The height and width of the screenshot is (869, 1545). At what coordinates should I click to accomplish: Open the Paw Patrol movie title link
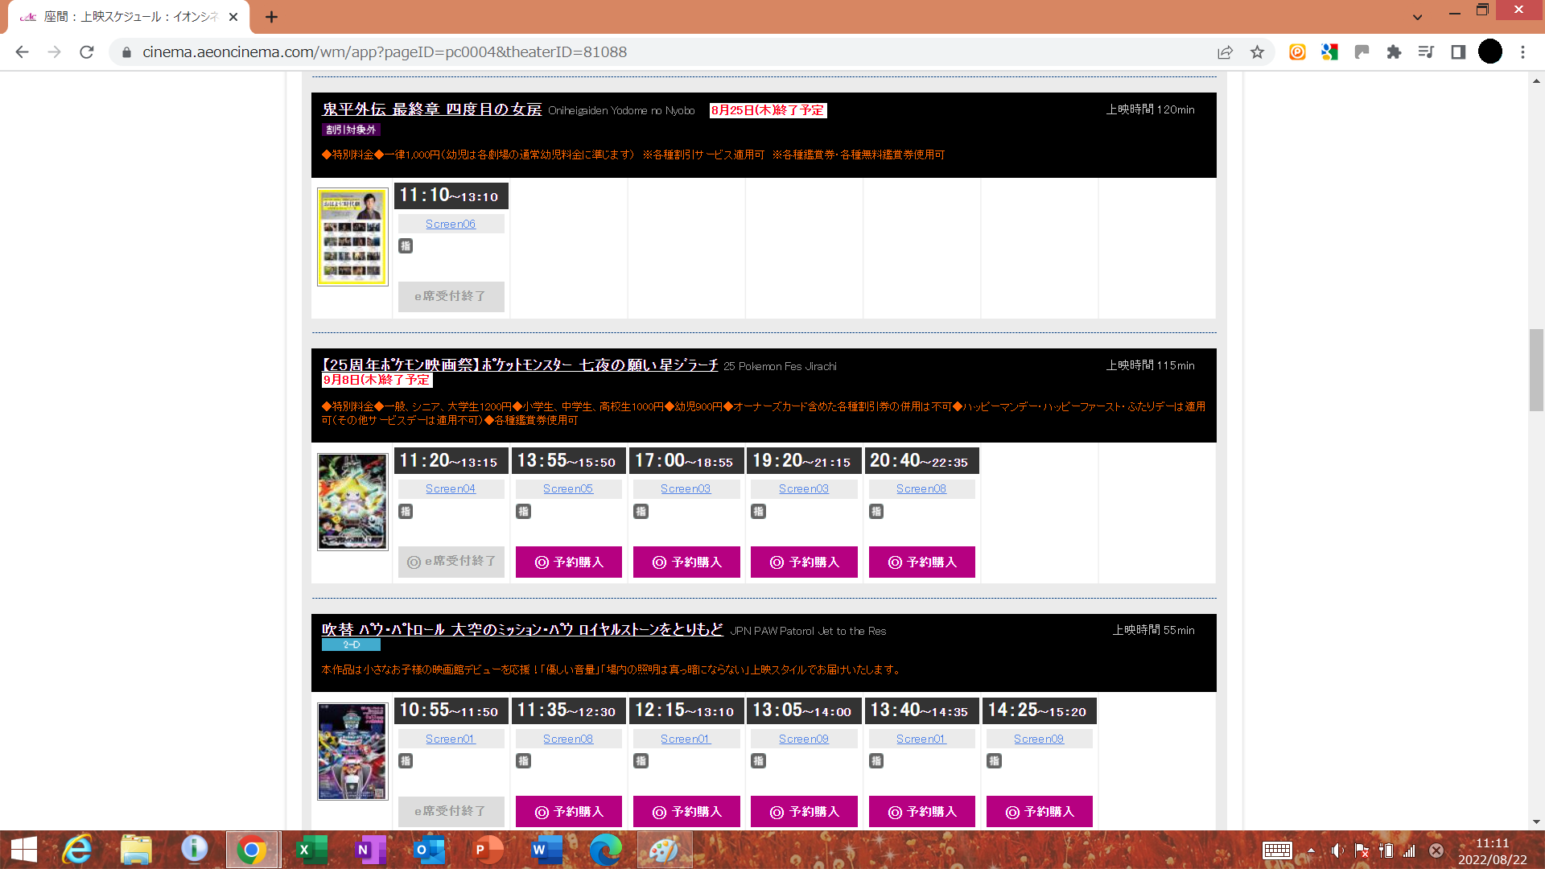click(522, 630)
